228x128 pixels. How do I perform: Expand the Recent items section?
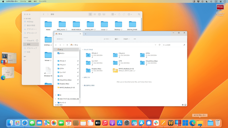pos(83,86)
